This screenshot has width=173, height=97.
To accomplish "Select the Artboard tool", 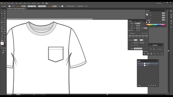I will point(2,38).
